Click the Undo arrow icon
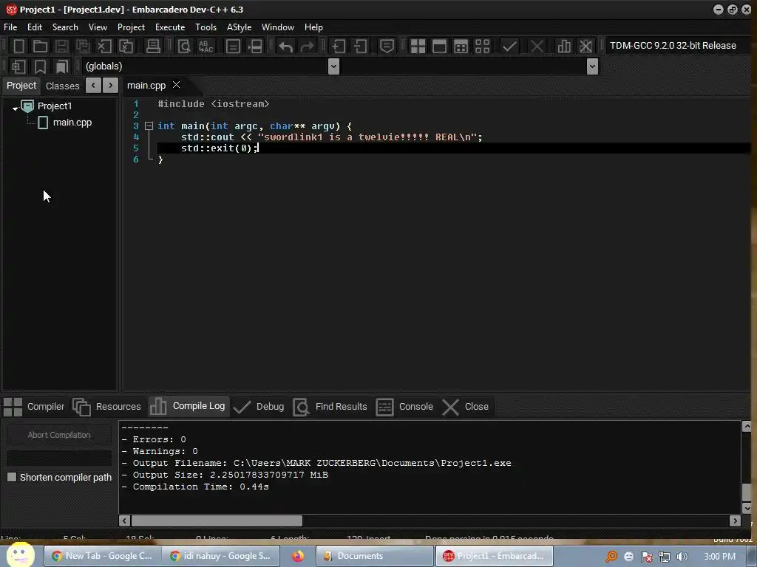 [286, 47]
